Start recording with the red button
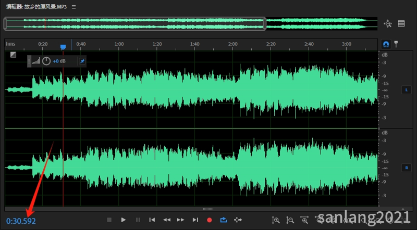Viewport: 417px width, 230px height. click(x=210, y=220)
